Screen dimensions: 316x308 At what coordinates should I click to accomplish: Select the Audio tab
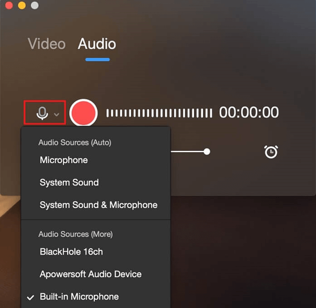click(97, 44)
